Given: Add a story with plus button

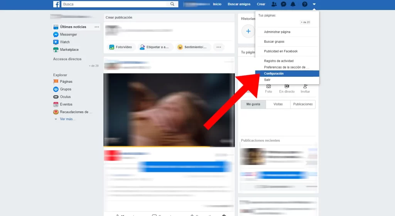Looking at the screenshot, I should [x=248, y=31].
